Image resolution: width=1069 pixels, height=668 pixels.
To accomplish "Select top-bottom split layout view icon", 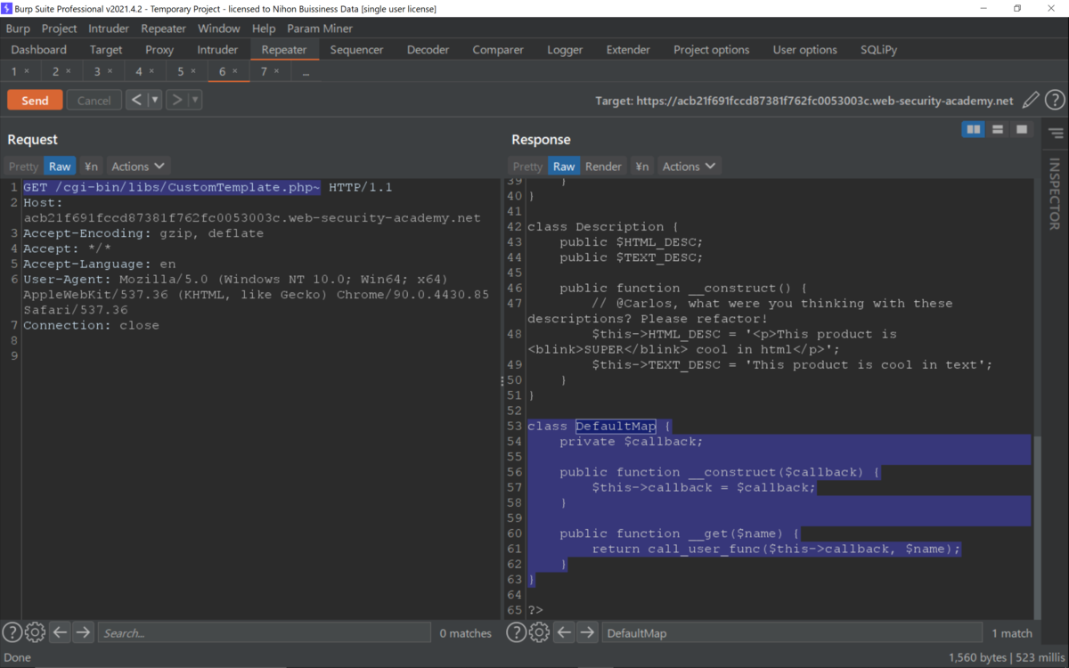I will pos(998,130).
